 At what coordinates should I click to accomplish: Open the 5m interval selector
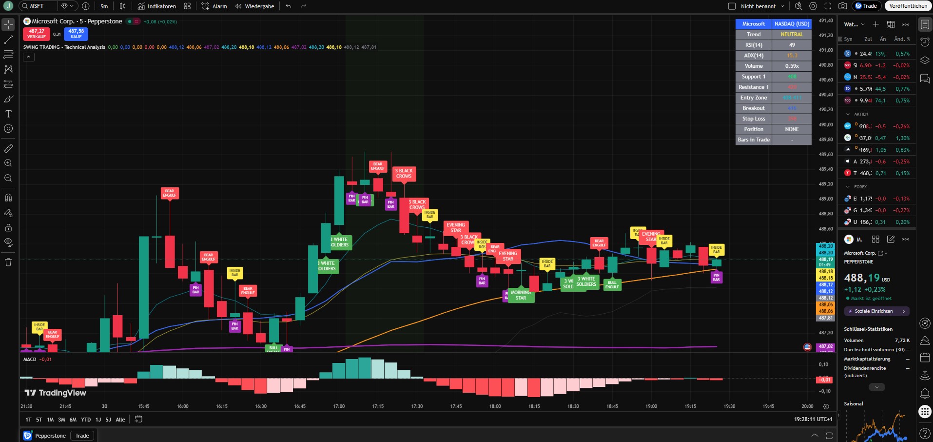click(x=104, y=6)
